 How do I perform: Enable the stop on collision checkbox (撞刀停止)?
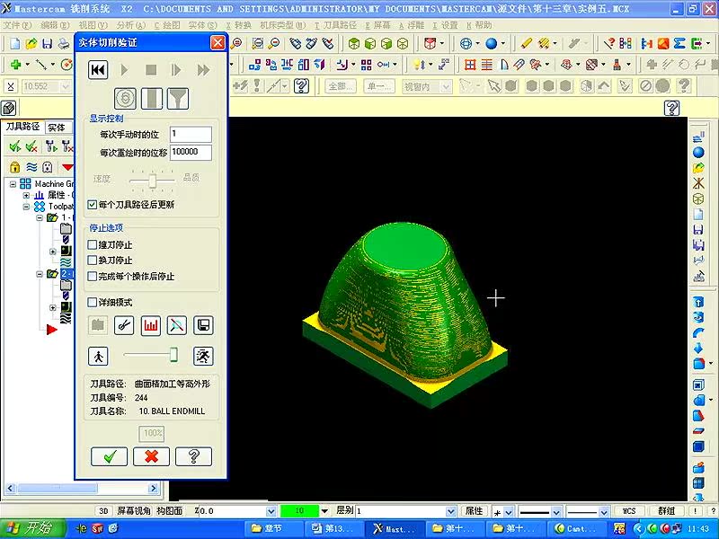(x=93, y=244)
